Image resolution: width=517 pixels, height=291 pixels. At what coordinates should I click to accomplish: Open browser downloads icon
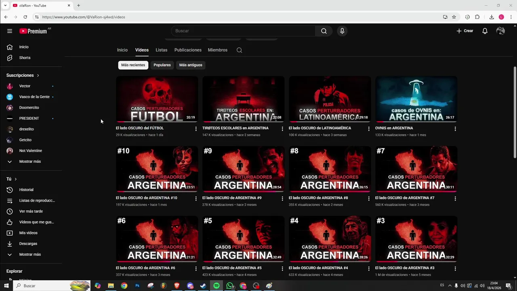tap(492, 17)
